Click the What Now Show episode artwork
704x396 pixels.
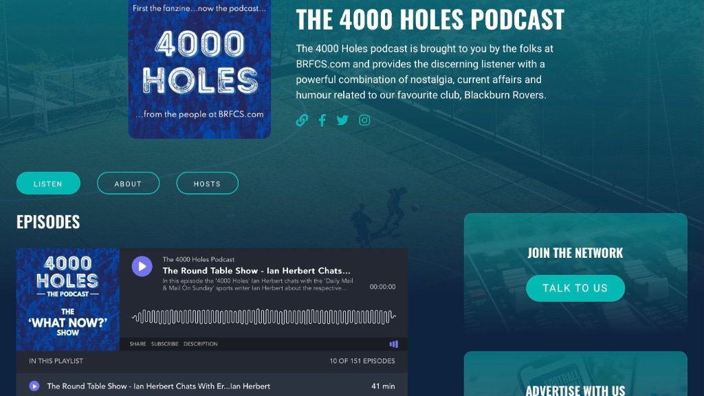(68, 300)
